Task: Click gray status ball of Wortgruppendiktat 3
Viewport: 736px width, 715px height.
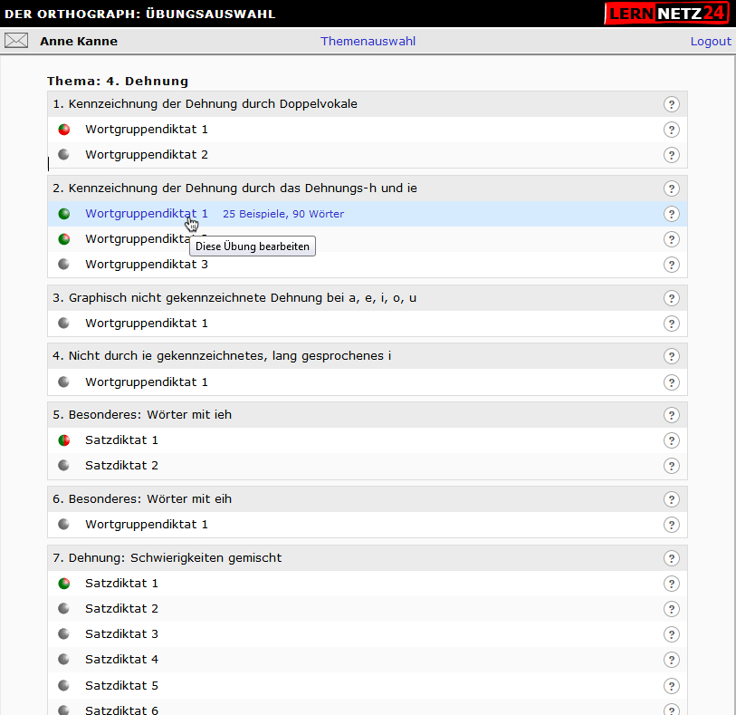Action: 64,264
